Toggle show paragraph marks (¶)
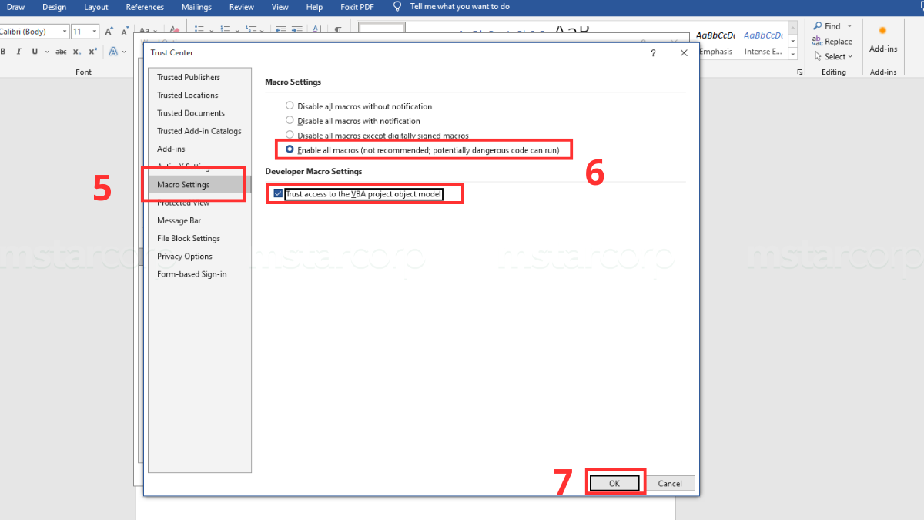This screenshot has width=924, height=520. pyautogui.click(x=338, y=29)
